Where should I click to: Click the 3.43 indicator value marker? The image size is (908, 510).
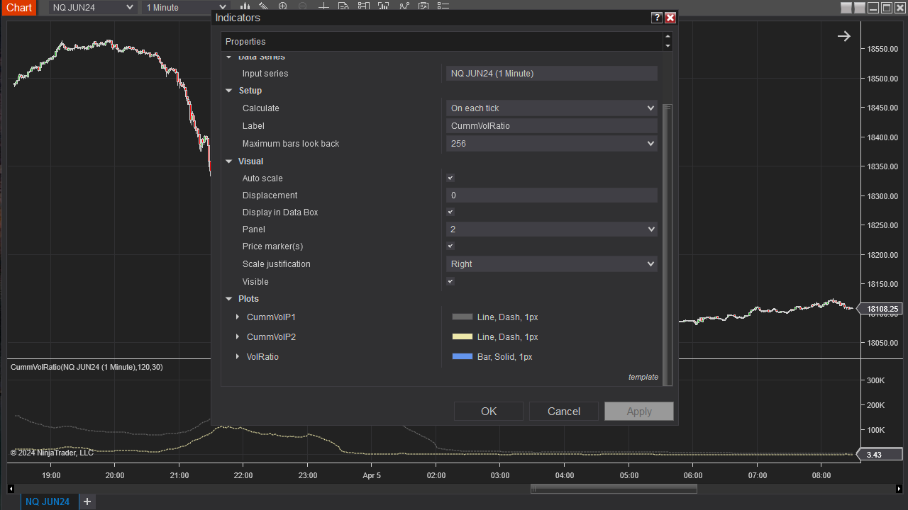click(880, 454)
